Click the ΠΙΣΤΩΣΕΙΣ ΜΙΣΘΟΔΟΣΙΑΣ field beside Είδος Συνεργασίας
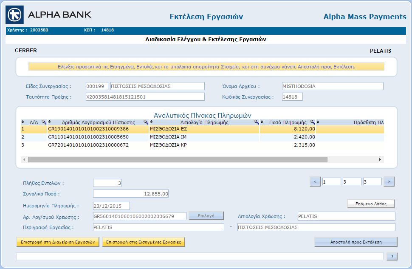412x269 pixels. [158, 86]
